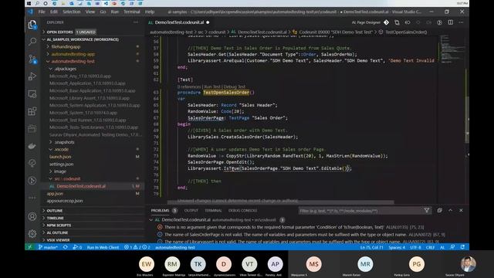This screenshot has height=278, width=494.
Task: Open the Manage gear menu
Action: [x=32, y=233]
